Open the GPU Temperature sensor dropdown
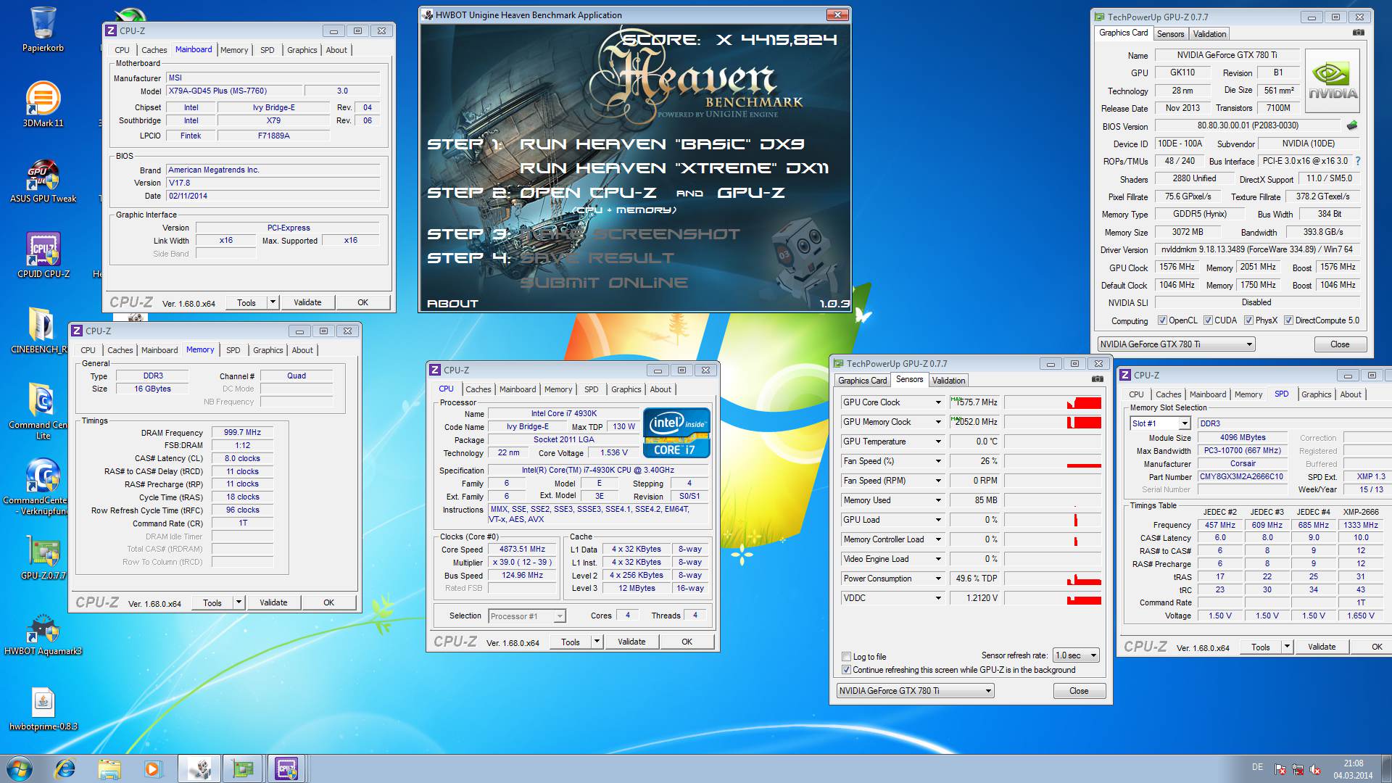 [937, 442]
